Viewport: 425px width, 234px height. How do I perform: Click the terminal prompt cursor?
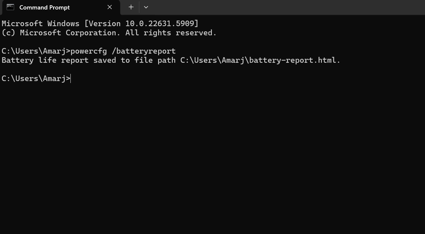tap(70, 78)
